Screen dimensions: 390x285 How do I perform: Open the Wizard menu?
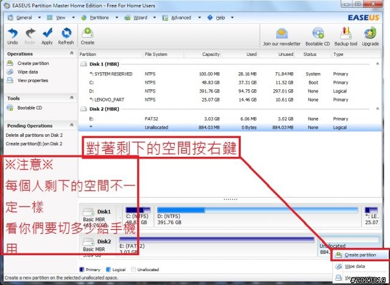tap(140, 18)
